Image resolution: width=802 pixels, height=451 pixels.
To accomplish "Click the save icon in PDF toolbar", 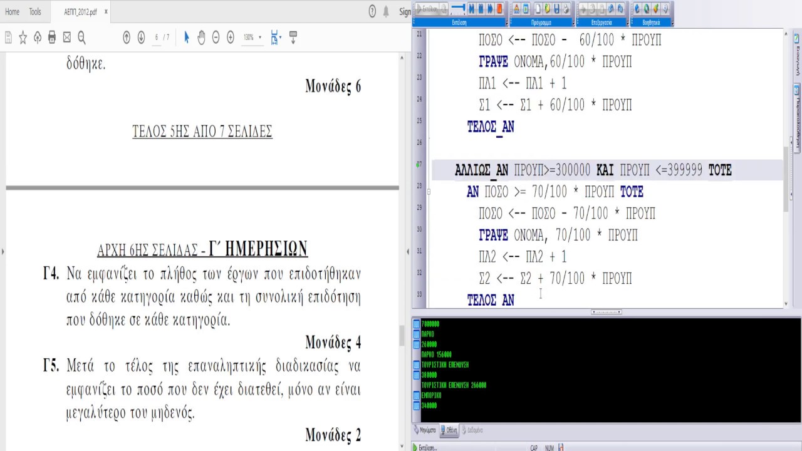I will (8, 38).
